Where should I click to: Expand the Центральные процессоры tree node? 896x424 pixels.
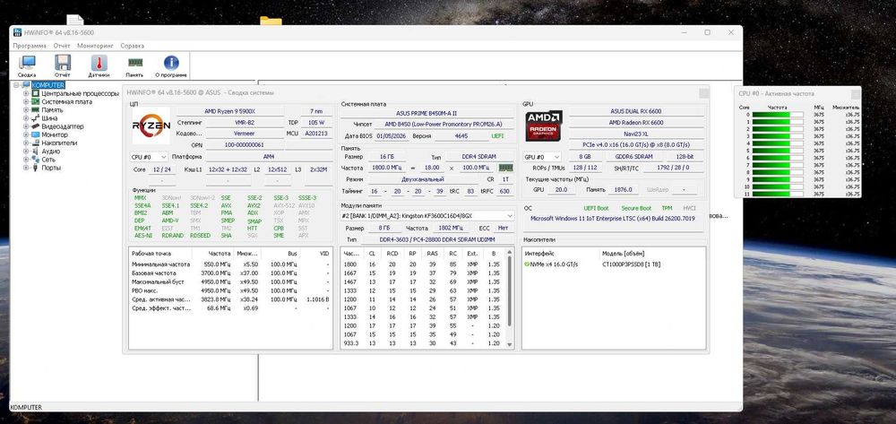(x=26, y=93)
